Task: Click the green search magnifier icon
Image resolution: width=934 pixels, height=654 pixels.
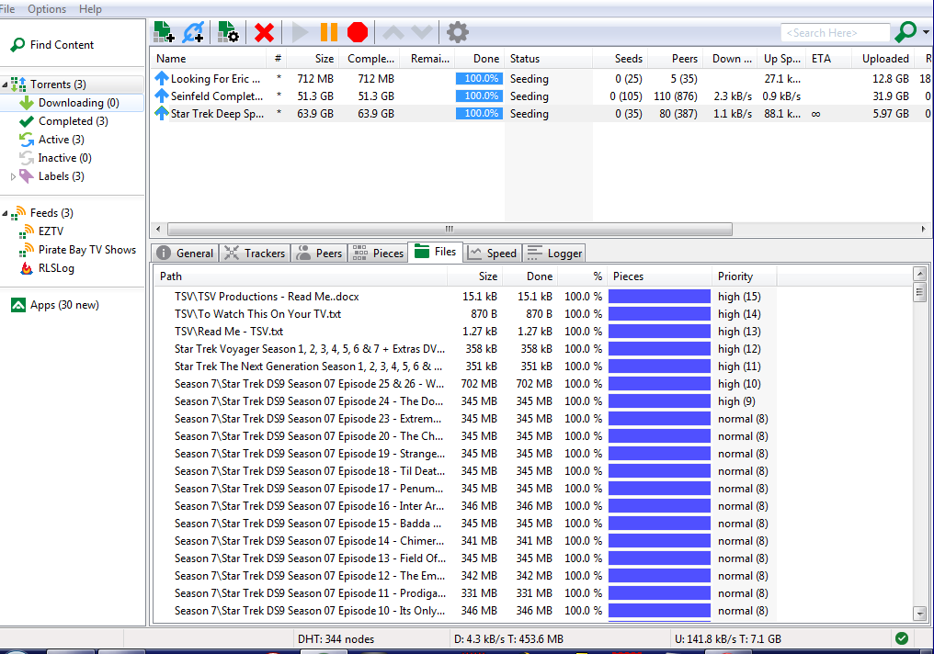Action: pyautogui.click(x=905, y=32)
